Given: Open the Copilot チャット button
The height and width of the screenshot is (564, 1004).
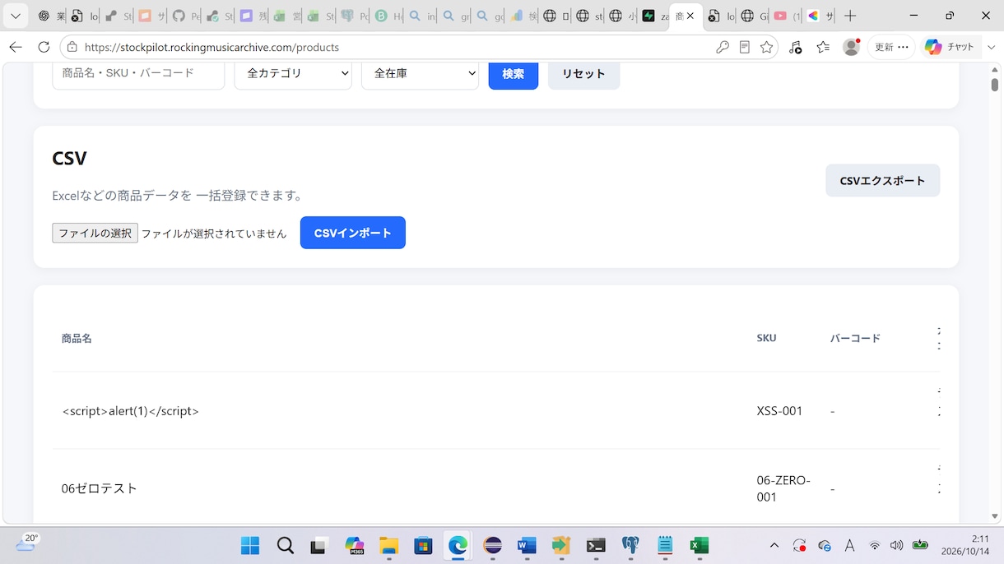Looking at the screenshot, I should click(950, 48).
